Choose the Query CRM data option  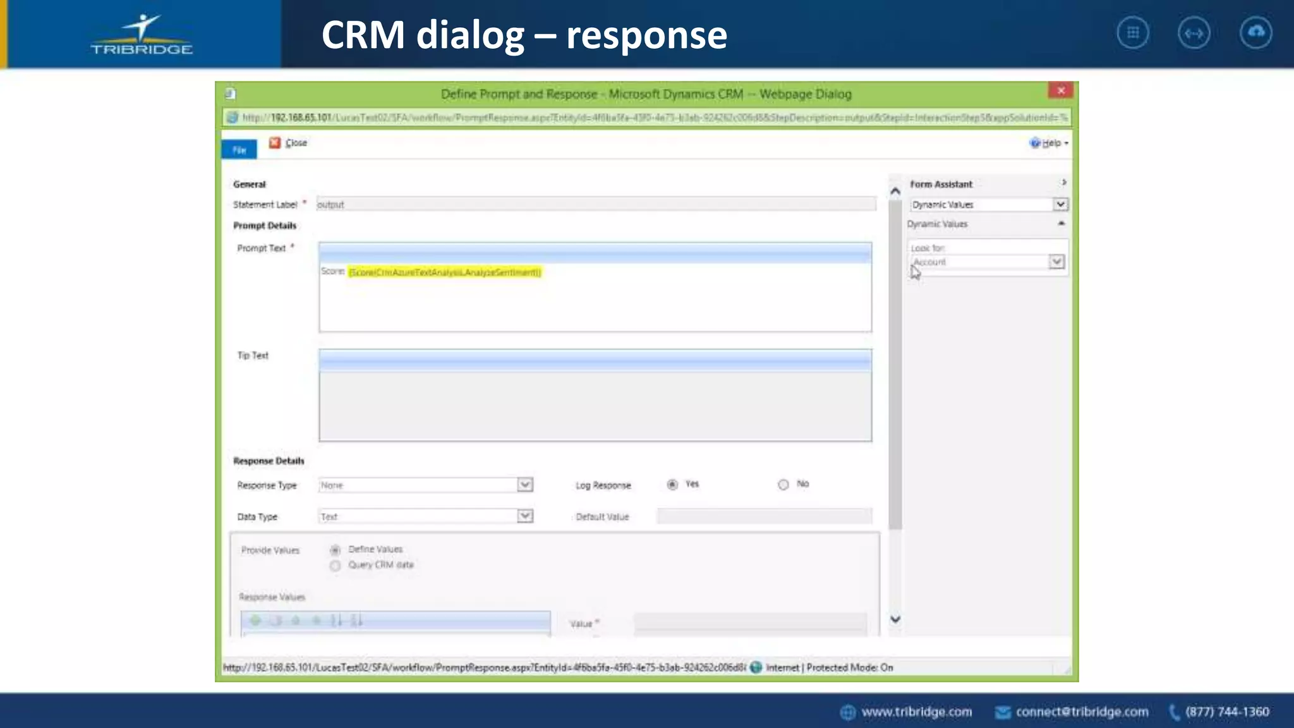click(x=336, y=566)
